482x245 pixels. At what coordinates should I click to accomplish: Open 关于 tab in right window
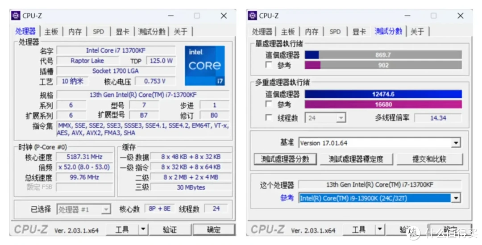[x=417, y=31]
